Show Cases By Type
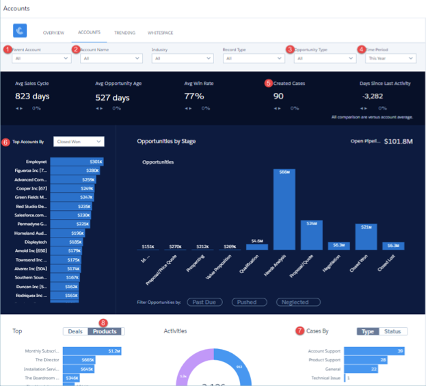This screenshot has width=426, height=386. tap(368, 331)
